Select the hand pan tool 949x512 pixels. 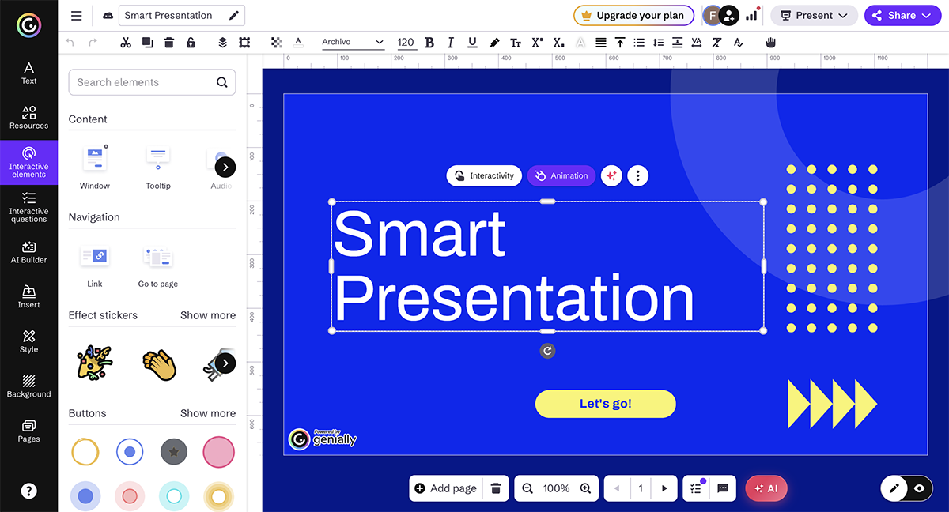click(771, 43)
